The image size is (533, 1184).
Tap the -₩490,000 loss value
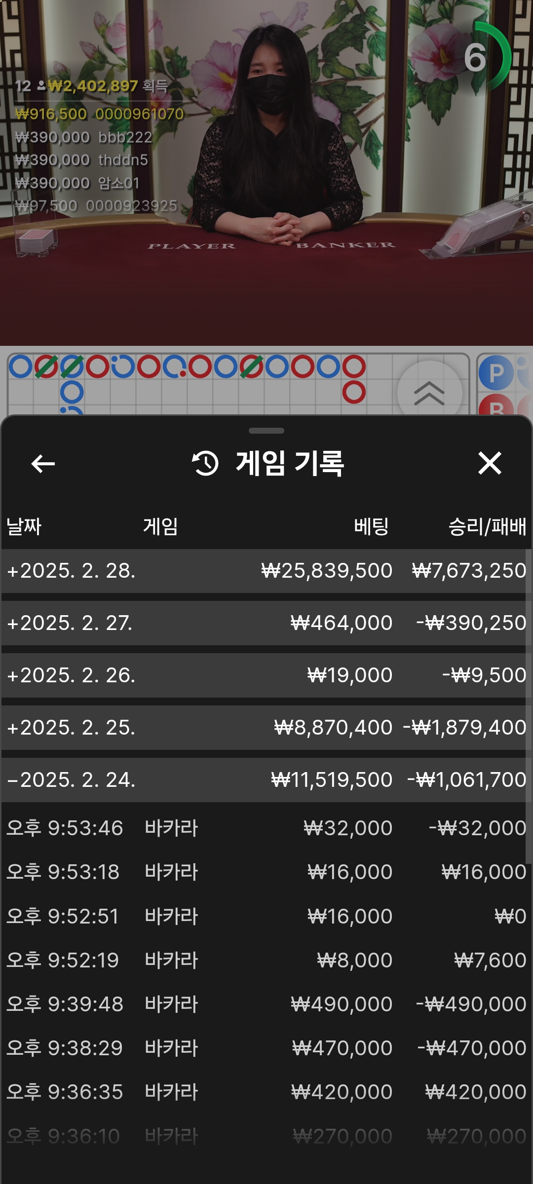471,1004
